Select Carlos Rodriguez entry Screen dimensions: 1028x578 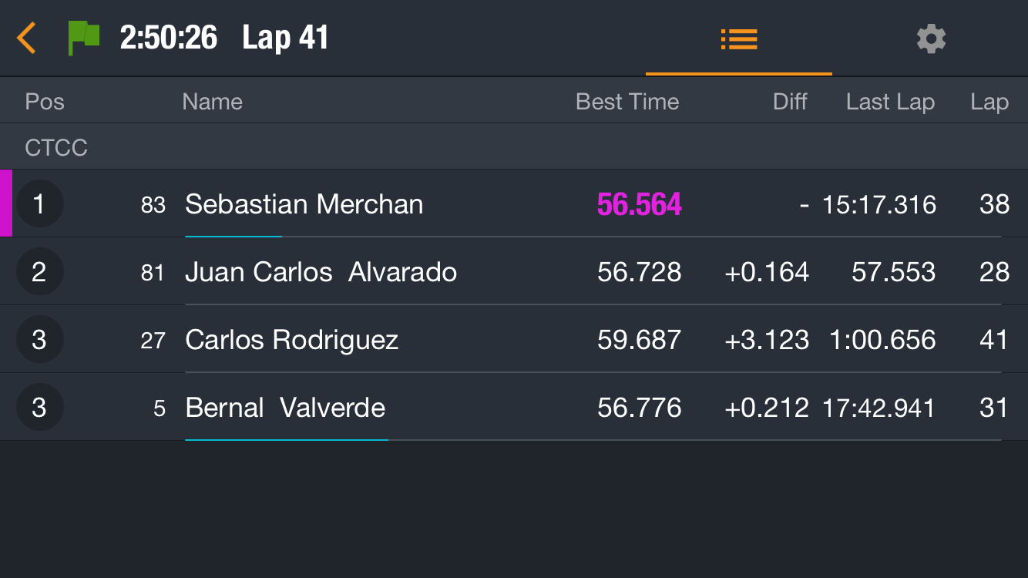514,339
